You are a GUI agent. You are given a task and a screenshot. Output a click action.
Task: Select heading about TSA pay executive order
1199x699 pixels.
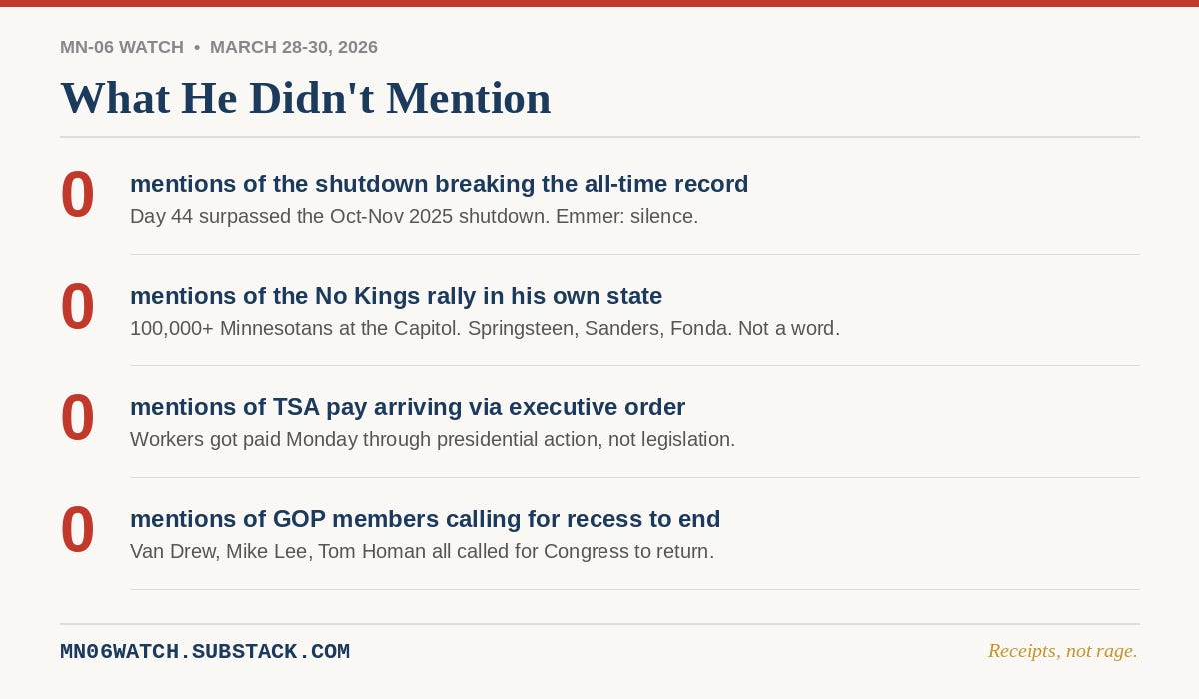(408, 407)
